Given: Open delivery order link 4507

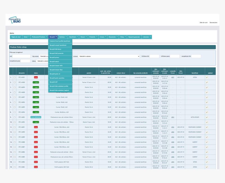Looking at the screenshot, I should coord(173,77).
